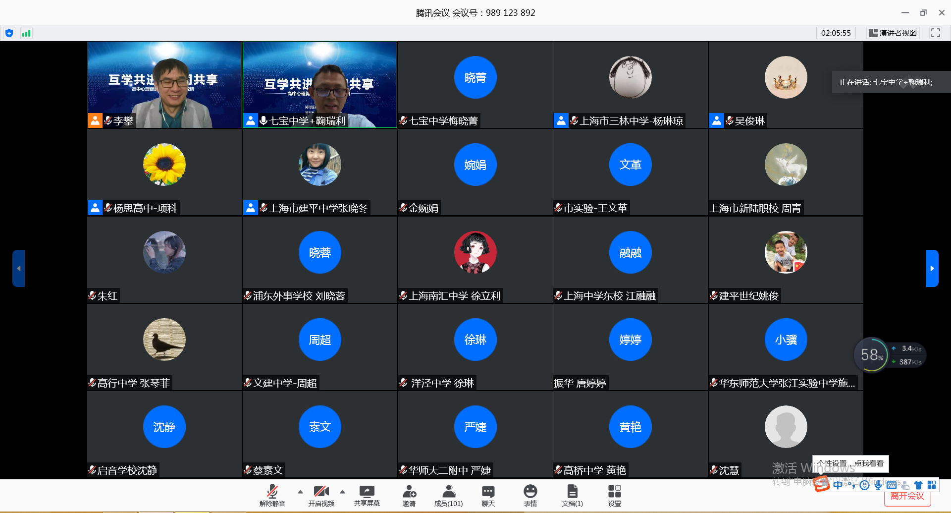Viewport: 951px width, 513px height.
Task: Click the orange host icon beside 李攀
Action: pyautogui.click(x=95, y=120)
